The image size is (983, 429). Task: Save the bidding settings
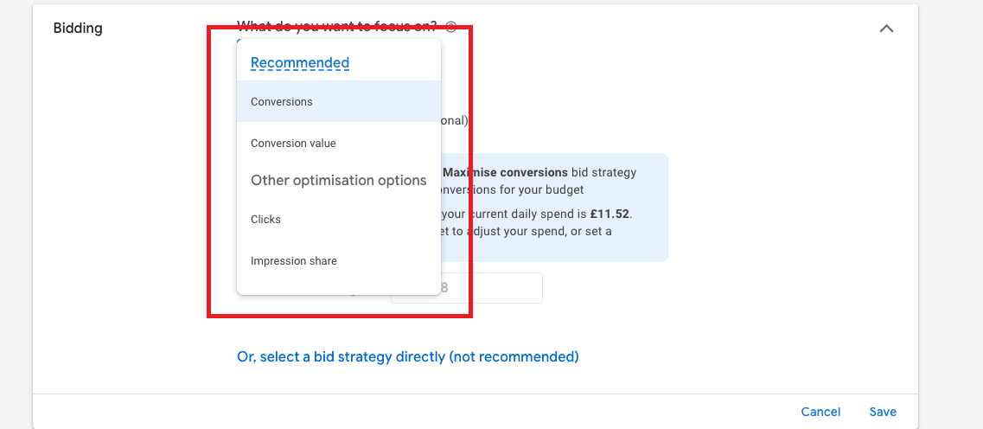coord(883,412)
